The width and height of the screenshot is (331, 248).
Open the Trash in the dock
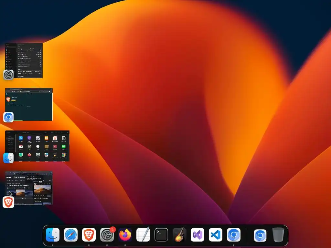[x=278, y=235]
